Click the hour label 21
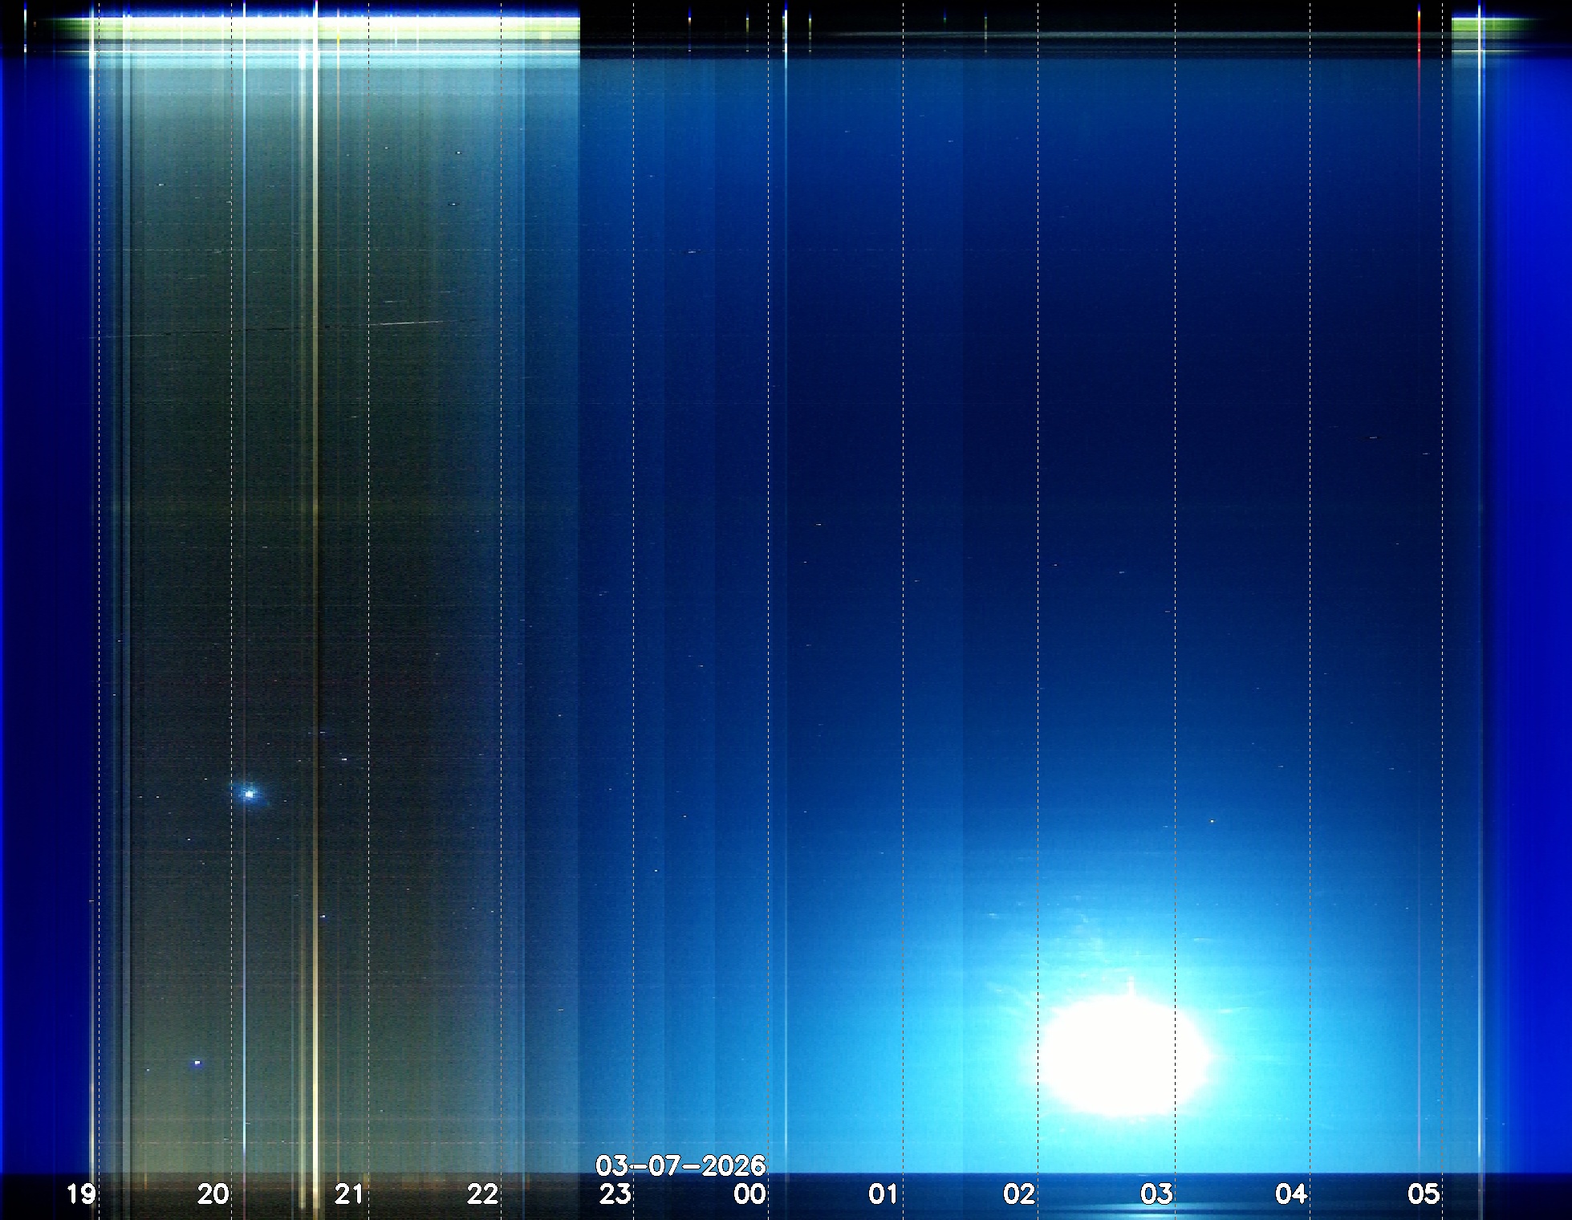 349,1194
